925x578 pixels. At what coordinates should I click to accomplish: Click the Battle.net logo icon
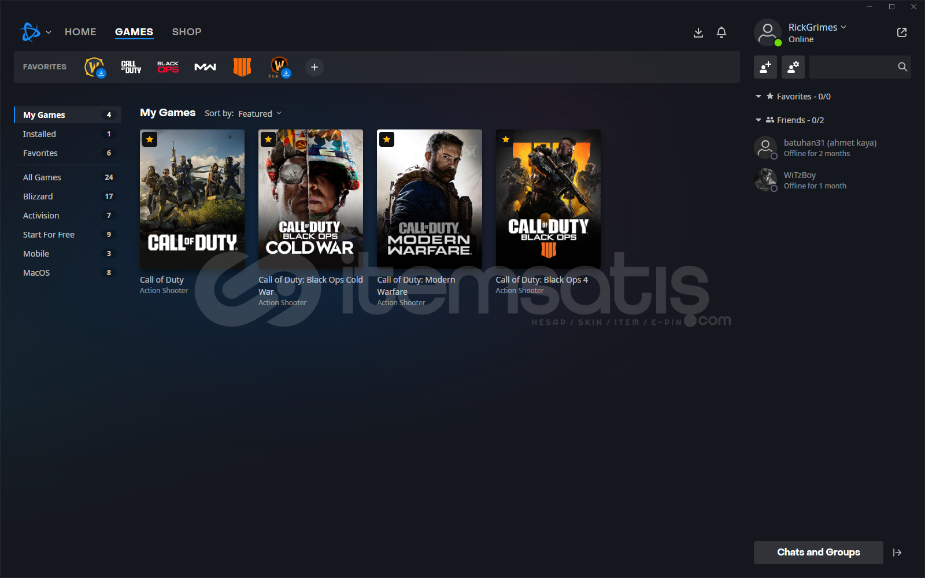[x=30, y=32]
